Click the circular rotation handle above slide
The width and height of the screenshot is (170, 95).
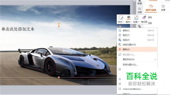[59, 24]
